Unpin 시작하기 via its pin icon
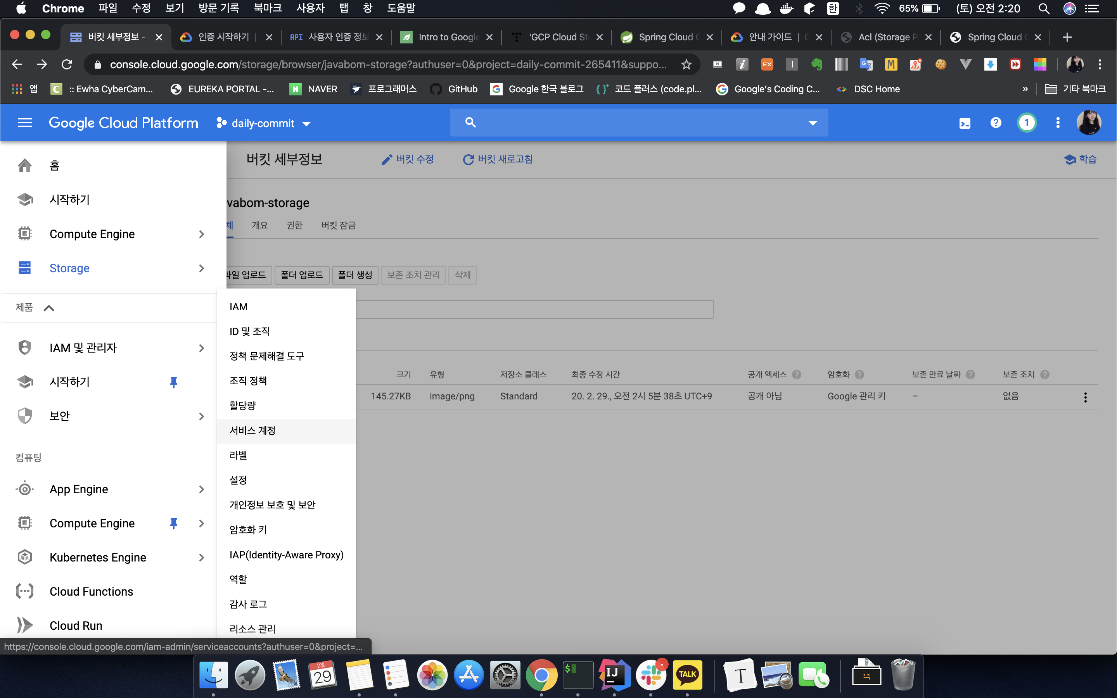1117x698 pixels. click(173, 382)
